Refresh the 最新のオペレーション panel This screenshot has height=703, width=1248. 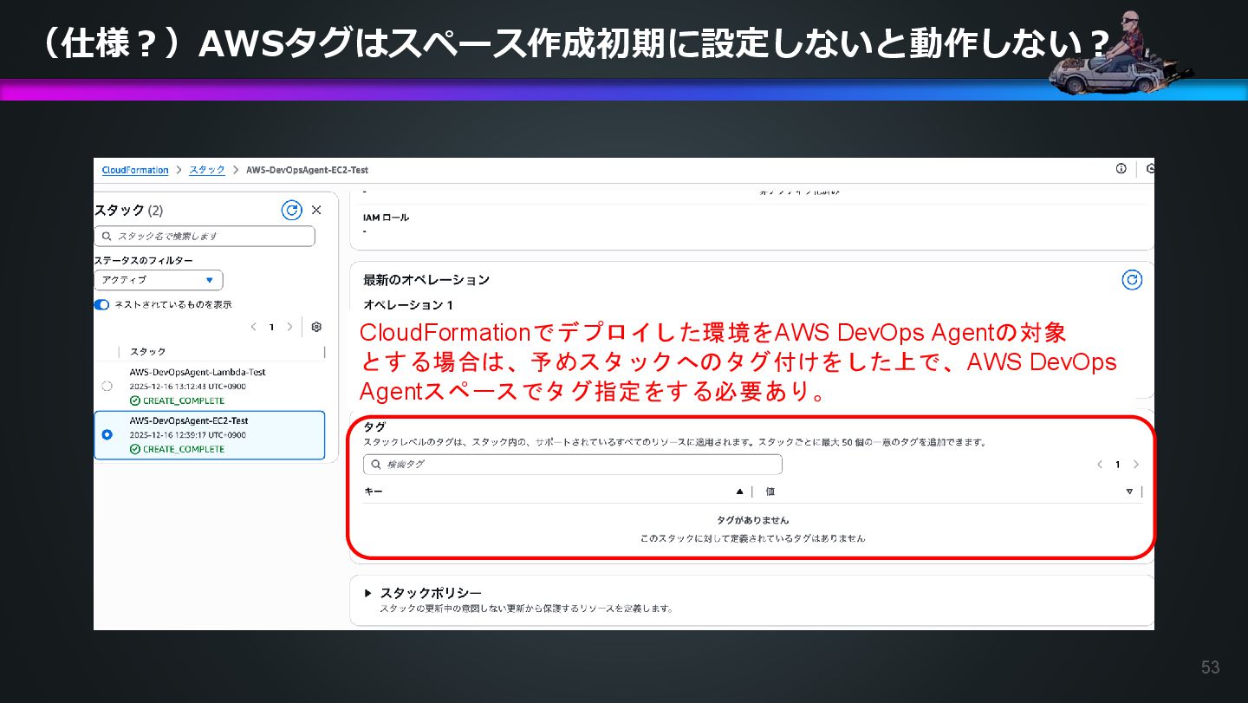pyautogui.click(x=1132, y=280)
